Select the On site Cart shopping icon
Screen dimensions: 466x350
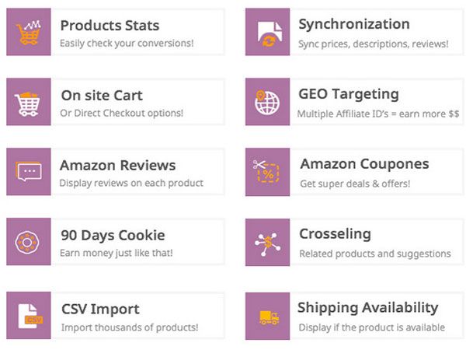coord(29,103)
